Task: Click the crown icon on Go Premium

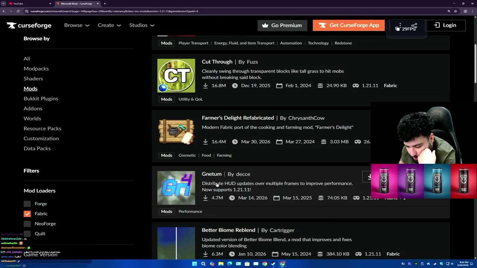Action: [265, 25]
